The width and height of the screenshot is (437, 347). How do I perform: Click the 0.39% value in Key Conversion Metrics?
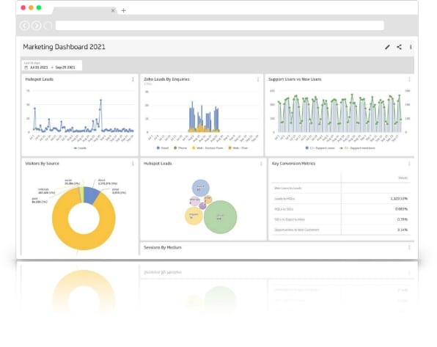403,219
